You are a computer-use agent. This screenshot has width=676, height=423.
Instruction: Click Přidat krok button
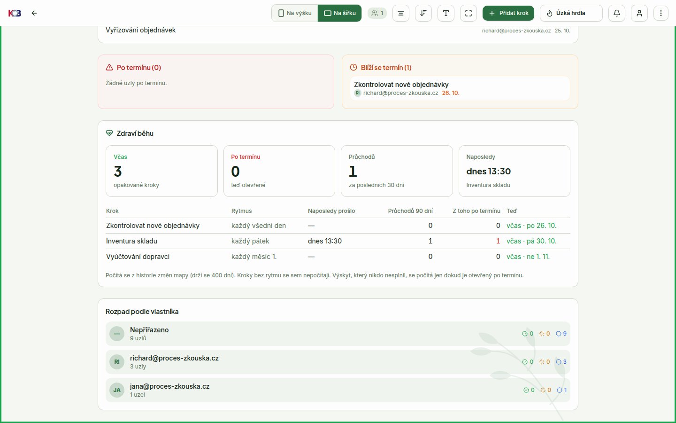tap(508, 13)
